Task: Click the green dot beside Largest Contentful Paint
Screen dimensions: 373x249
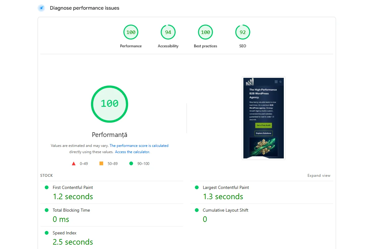Action: click(x=197, y=187)
